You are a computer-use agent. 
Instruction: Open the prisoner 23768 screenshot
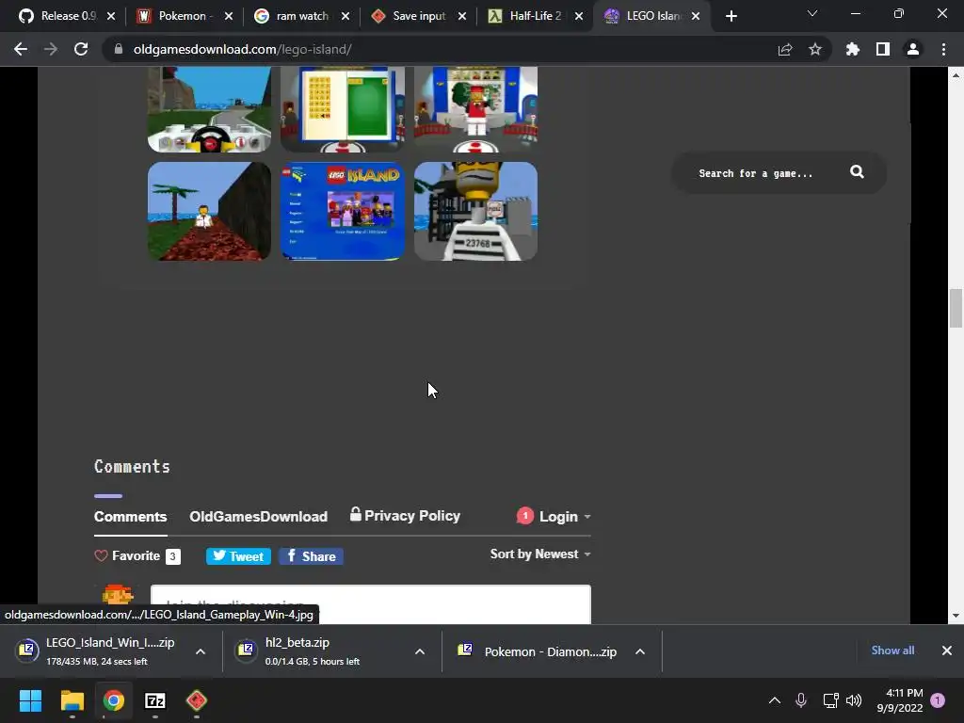pos(475,211)
